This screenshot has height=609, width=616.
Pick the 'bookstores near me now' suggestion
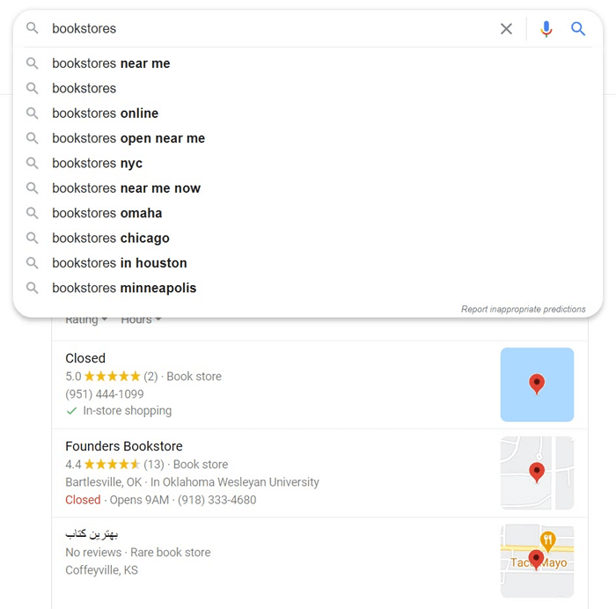308,188
